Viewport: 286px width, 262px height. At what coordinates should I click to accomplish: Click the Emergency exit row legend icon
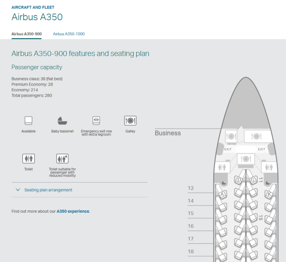96,120
